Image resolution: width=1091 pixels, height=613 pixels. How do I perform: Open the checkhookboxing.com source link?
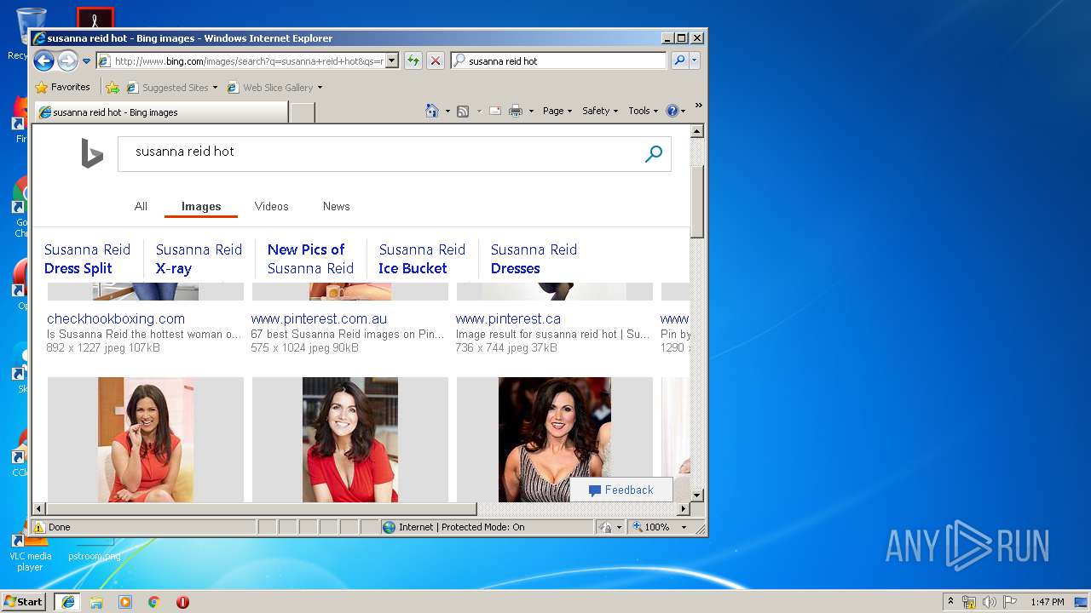(116, 318)
